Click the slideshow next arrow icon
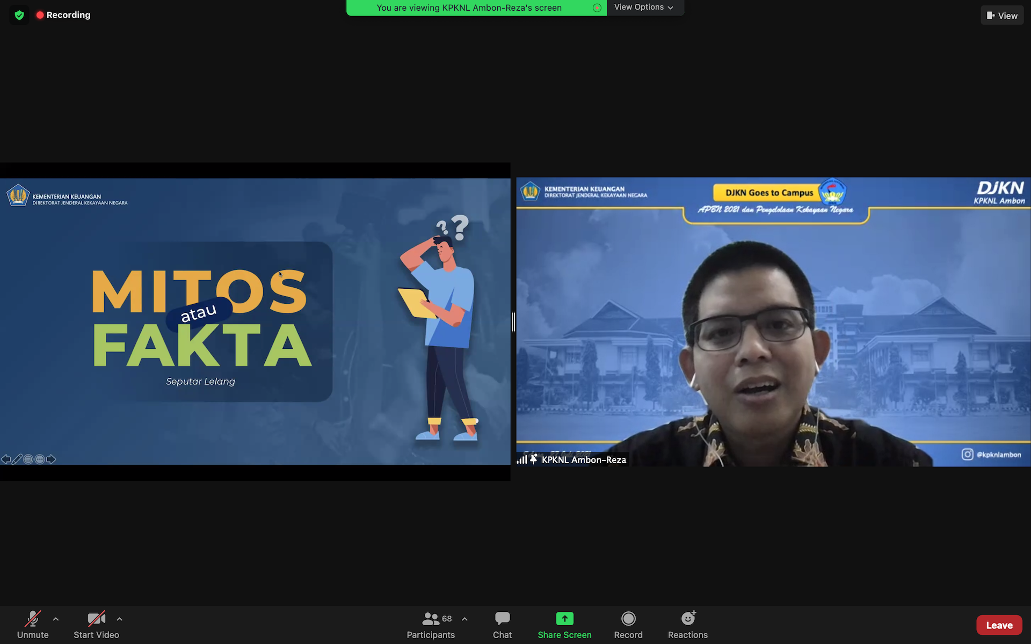 [51, 459]
